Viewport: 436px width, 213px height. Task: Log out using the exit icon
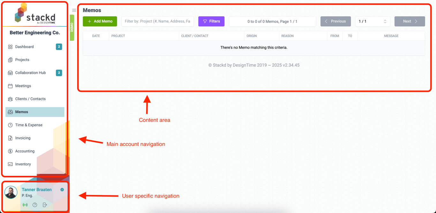(x=45, y=205)
